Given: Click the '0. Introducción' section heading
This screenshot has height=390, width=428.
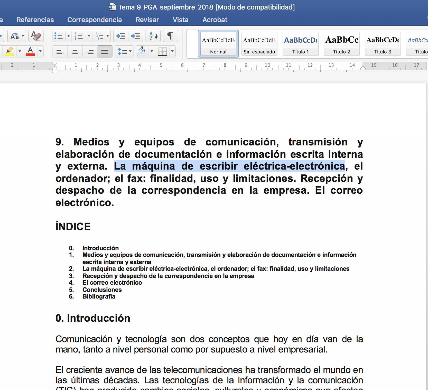Looking at the screenshot, I should click(x=93, y=318).
